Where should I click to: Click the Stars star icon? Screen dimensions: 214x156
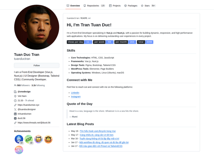(142, 6)
